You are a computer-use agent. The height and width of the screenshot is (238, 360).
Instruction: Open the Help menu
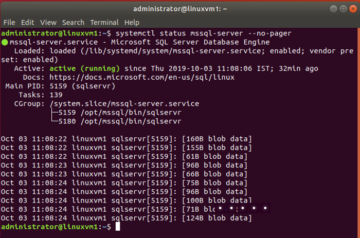point(132,23)
